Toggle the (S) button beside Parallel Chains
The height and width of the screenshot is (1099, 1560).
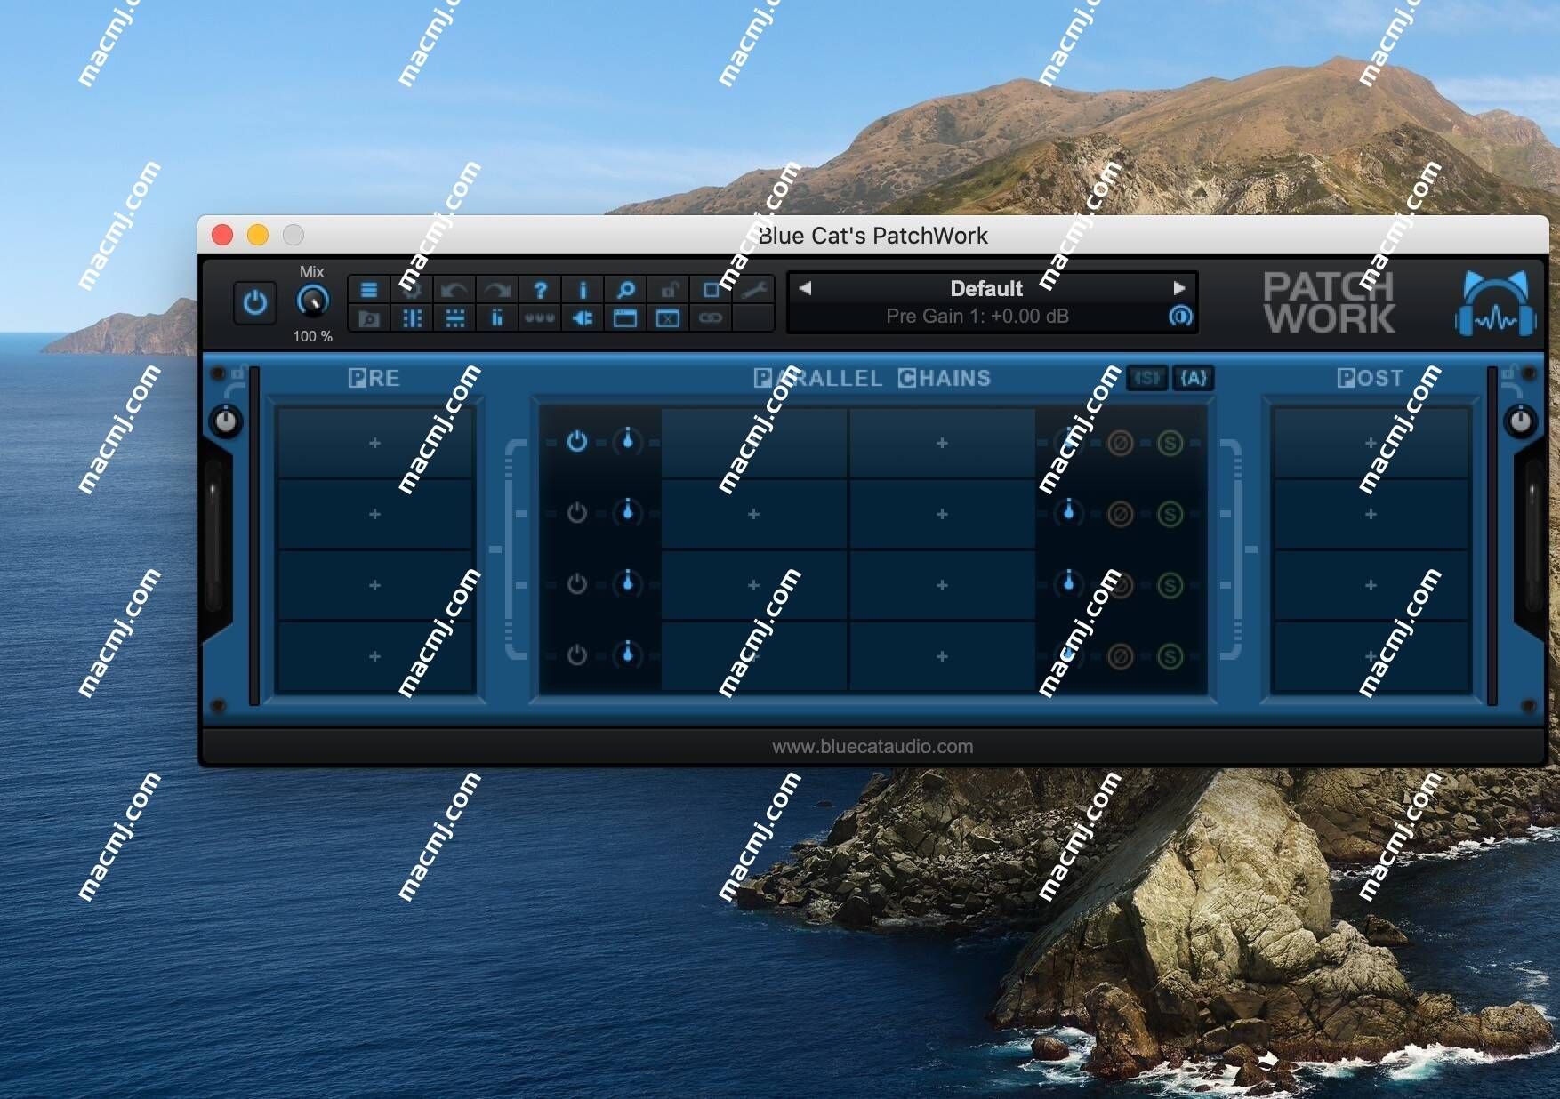pyautogui.click(x=1147, y=378)
